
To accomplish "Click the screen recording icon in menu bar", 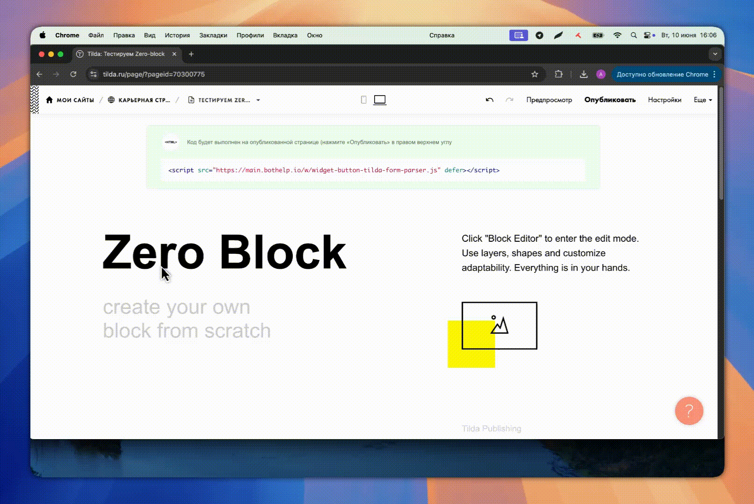I will (519, 35).
